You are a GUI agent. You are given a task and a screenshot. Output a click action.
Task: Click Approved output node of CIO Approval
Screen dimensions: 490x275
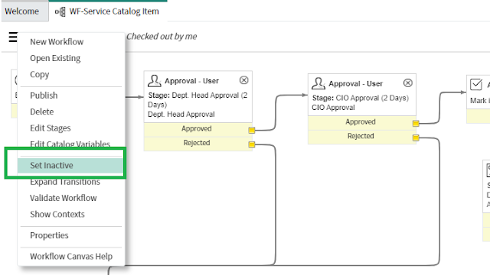(x=416, y=123)
